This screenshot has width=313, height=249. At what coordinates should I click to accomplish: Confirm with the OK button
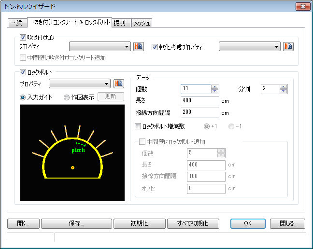coord(248,223)
